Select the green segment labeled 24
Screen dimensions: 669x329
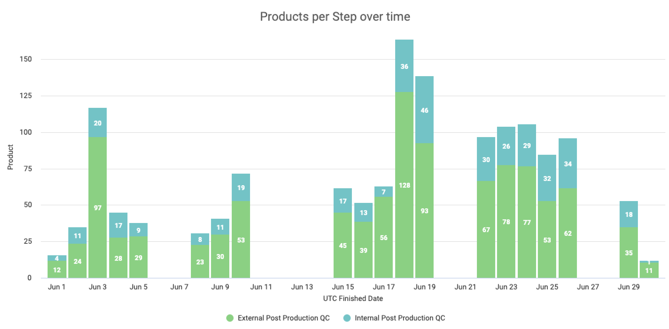click(77, 261)
